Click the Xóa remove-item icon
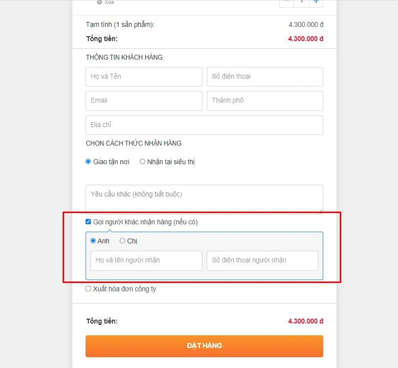The width and height of the screenshot is (398, 368). tap(100, 2)
